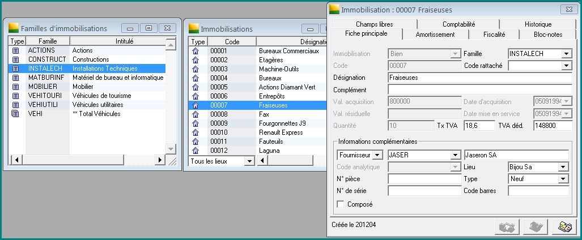Click the Familles list horizontal scrollbar right arrow
Viewport: 582px width, 240px height.
tap(160, 160)
